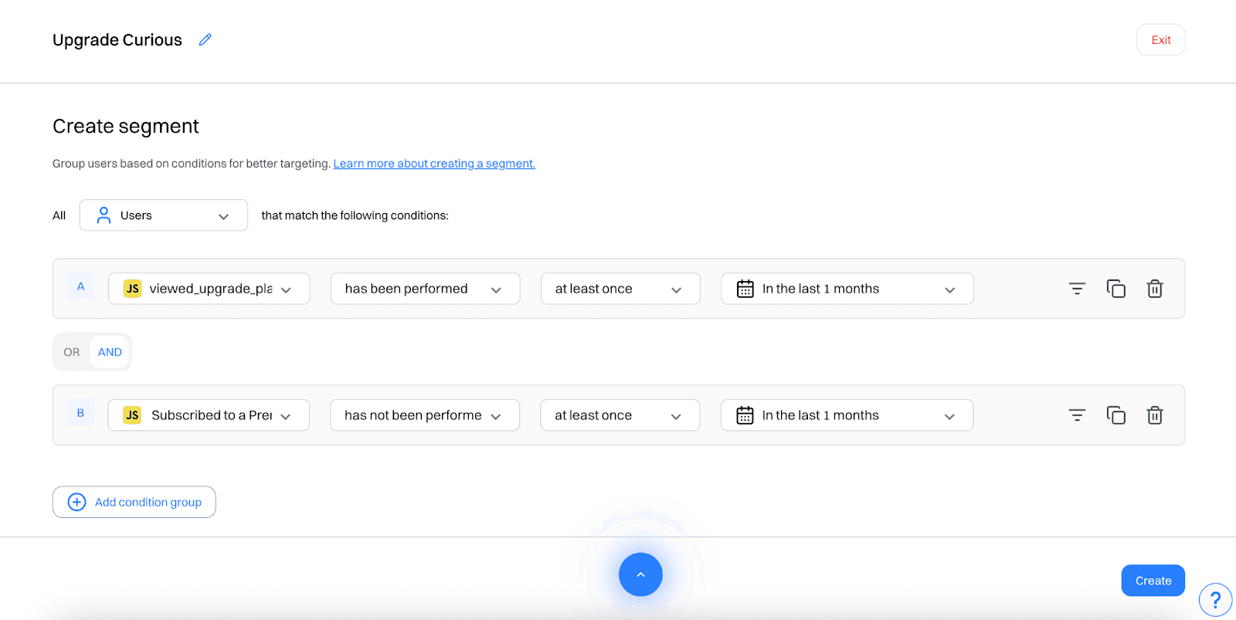
Task: Select the AND operator toggle
Action: [x=110, y=352]
